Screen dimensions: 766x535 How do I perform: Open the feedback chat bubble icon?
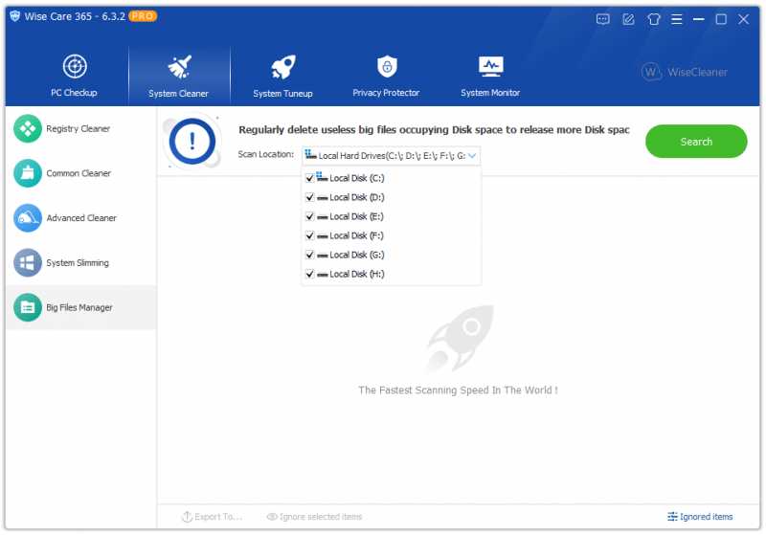pyautogui.click(x=603, y=19)
